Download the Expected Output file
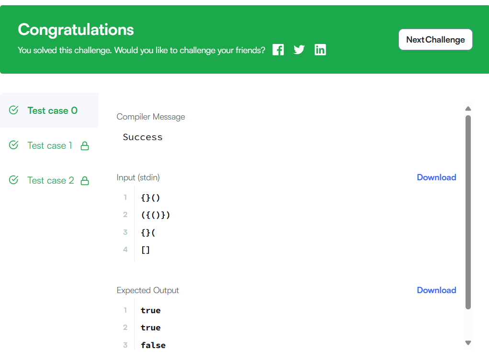The height and width of the screenshot is (361, 489). point(436,290)
